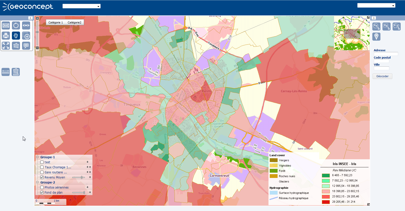Click the Revenu Moyen layer name
Image resolution: width=405 pixels, height=211 pixels.
pos(55,177)
